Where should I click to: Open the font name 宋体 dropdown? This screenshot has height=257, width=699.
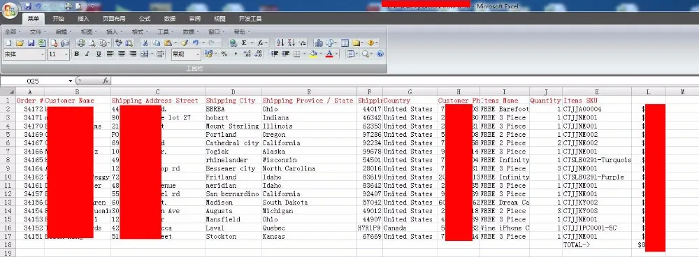(x=43, y=54)
